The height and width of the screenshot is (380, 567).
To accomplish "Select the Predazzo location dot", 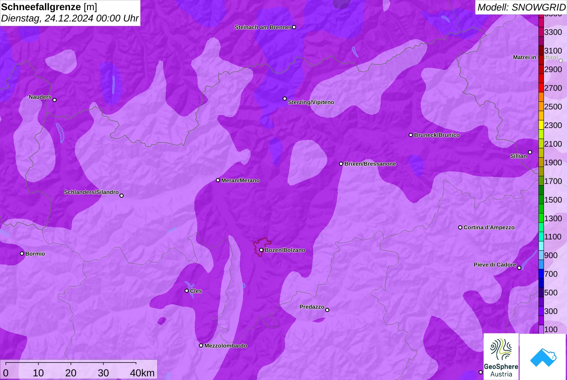I will coord(327,310).
